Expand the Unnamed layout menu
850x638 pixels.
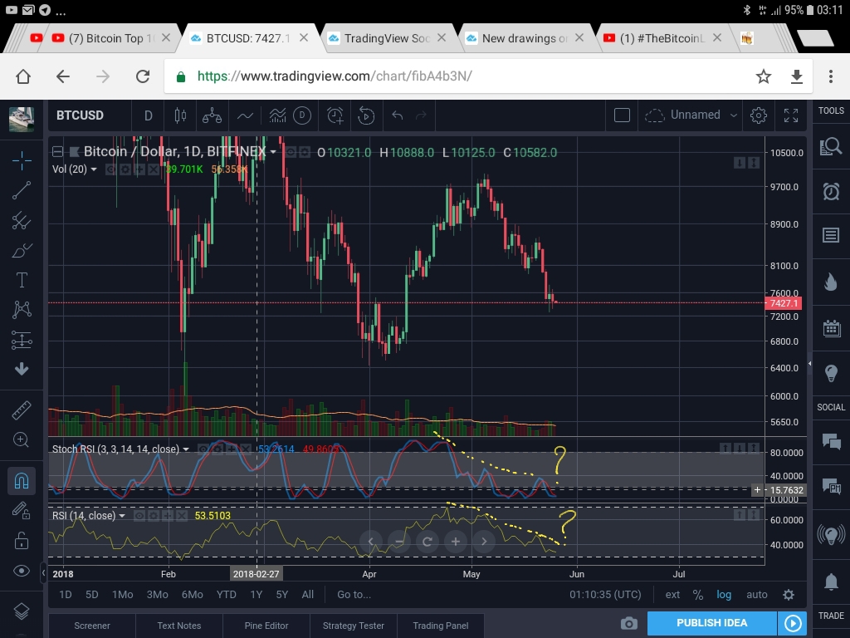click(734, 115)
